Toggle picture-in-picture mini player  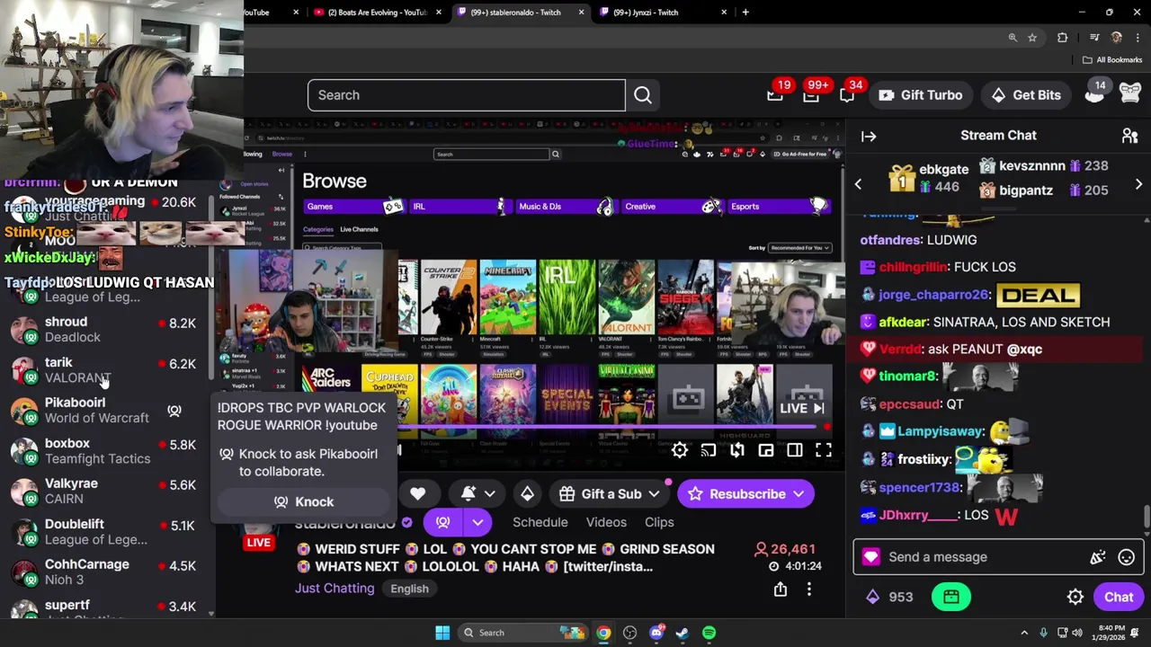point(766,450)
